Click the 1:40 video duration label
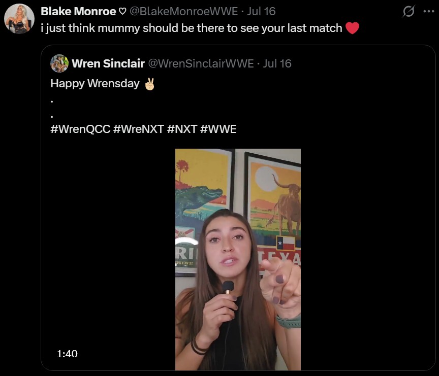Viewport: 439px width, 376px height. pyautogui.click(x=67, y=354)
